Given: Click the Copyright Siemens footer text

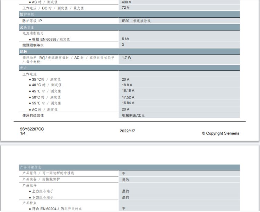Looking at the screenshot, I should [220, 133].
